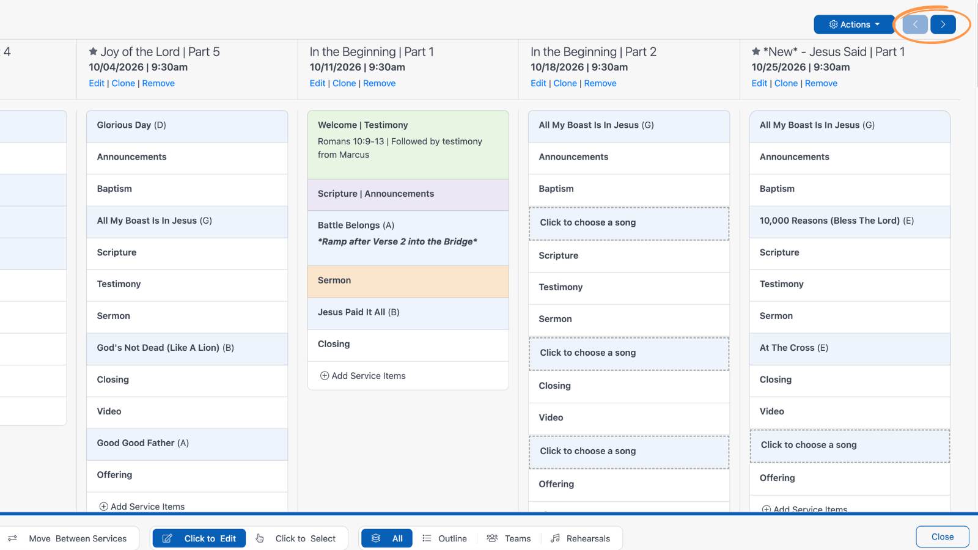Switch to the Rehearsals view tab

(581, 538)
